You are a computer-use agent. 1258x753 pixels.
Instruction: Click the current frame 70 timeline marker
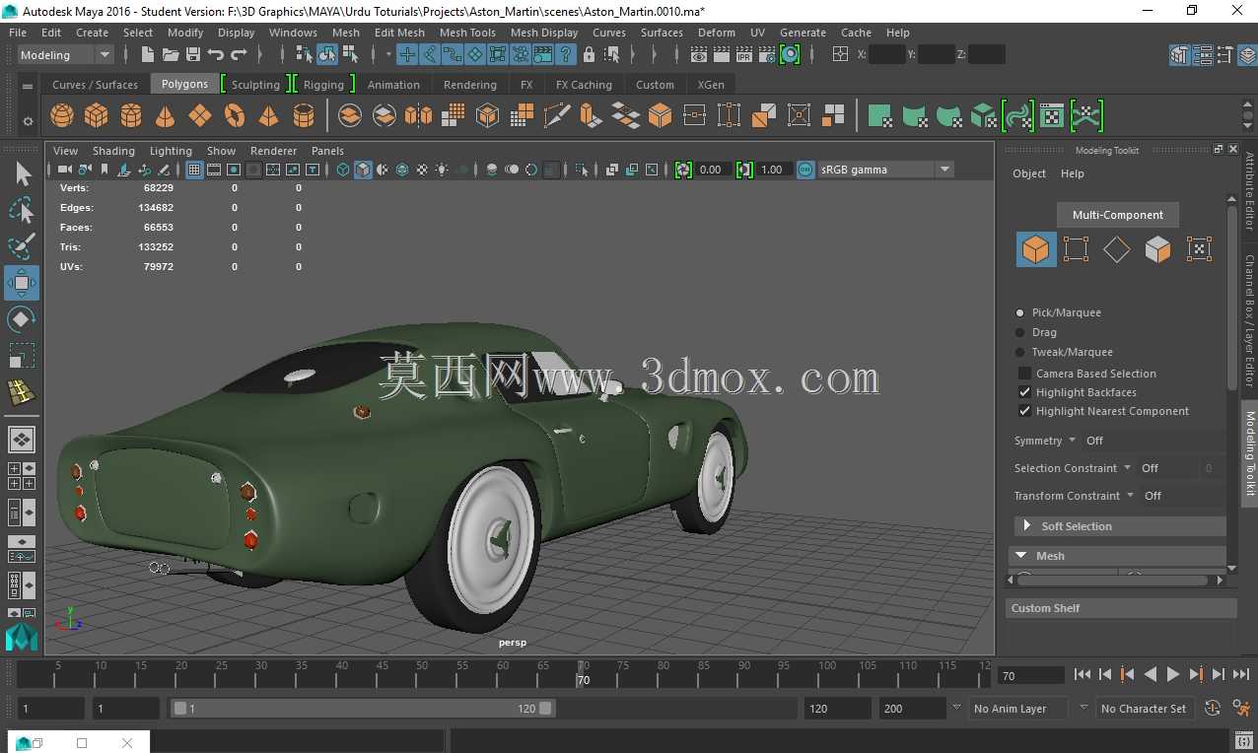pos(583,674)
